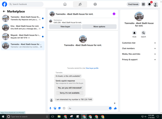Viewport: 162px width, 119px height.
Task: Send 'Yes, are you still interested?' quick reply
Action: (70, 88)
